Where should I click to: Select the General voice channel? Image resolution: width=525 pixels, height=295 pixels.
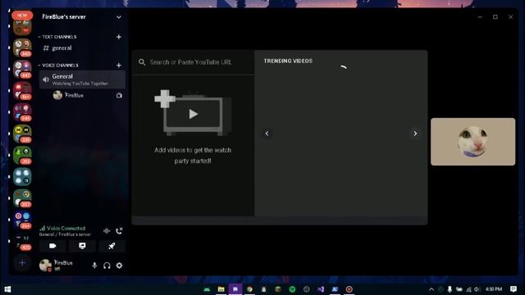point(82,79)
